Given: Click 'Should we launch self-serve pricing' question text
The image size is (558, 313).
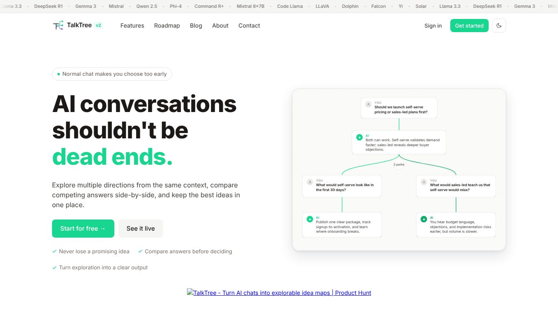Looking at the screenshot, I should (x=401, y=110).
